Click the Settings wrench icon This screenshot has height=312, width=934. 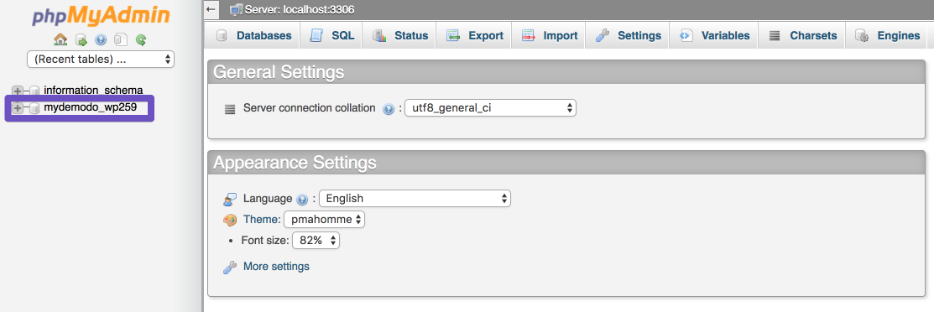603,36
